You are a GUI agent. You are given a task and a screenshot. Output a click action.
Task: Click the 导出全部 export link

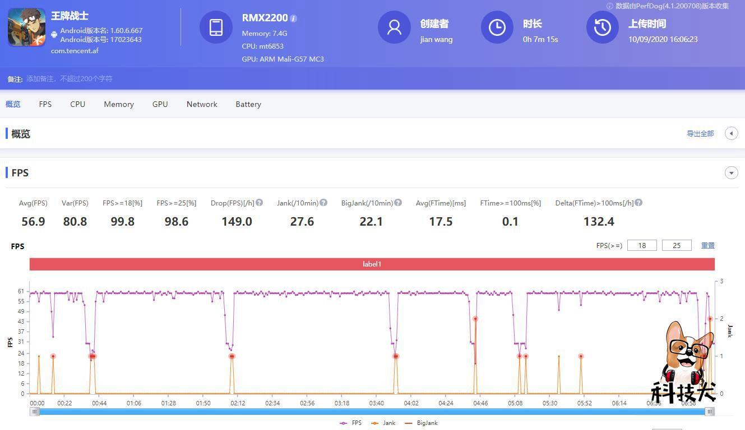click(700, 134)
